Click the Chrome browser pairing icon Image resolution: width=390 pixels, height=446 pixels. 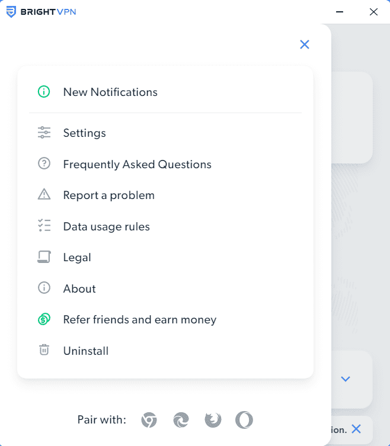[149, 420]
